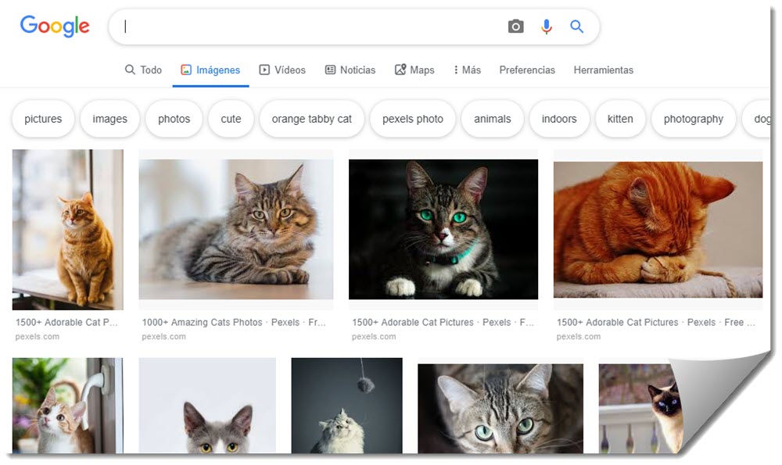The width and height of the screenshot is (782, 465).
Task: Switch to the Vídeos tab
Action: 282,70
